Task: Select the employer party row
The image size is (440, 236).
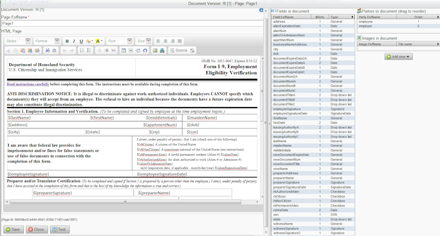Action: click(399, 26)
